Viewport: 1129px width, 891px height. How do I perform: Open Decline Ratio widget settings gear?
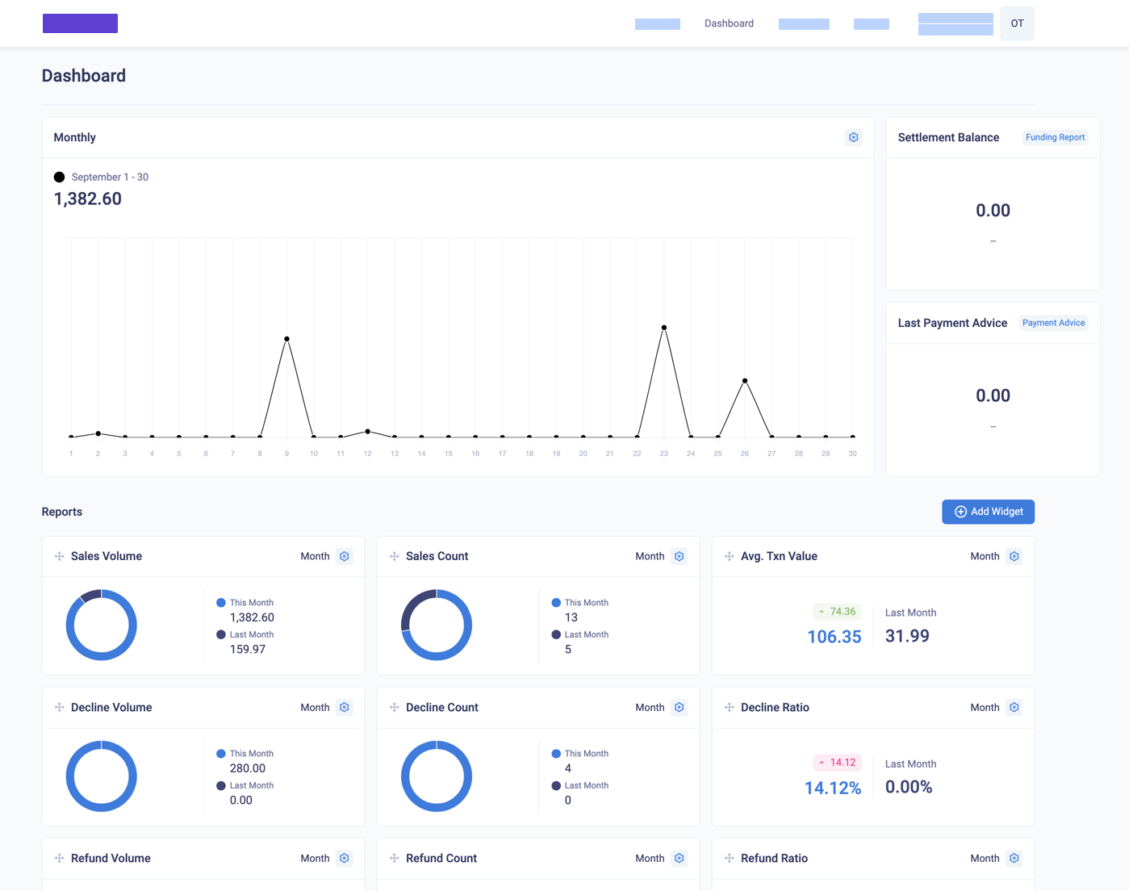coord(1014,707)
